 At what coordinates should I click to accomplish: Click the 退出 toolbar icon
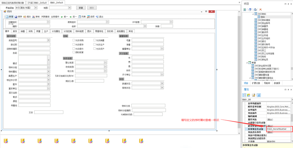(x=97, y=16)
